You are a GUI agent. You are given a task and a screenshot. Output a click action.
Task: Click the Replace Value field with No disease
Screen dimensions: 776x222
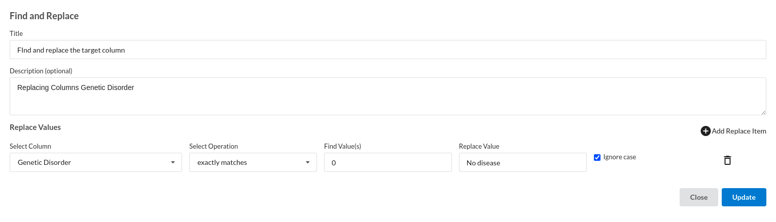(523, 162)
